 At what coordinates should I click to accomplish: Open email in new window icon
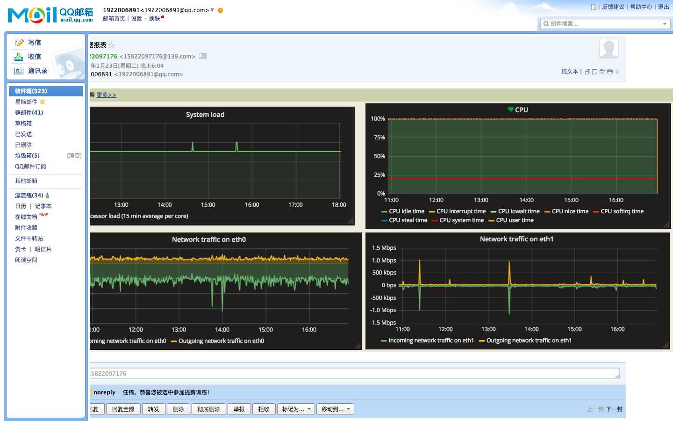(587, 72)
